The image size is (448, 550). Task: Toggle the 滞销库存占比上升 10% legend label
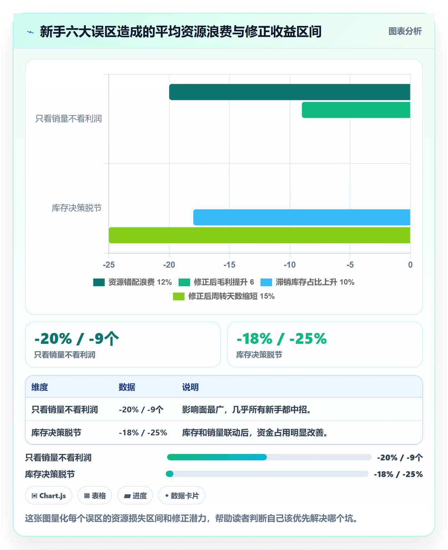tap(315, 282)
